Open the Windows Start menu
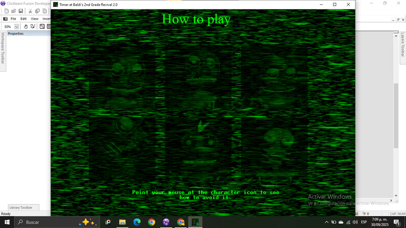Viewport: 406px width, 228px height. pos(7,222)
